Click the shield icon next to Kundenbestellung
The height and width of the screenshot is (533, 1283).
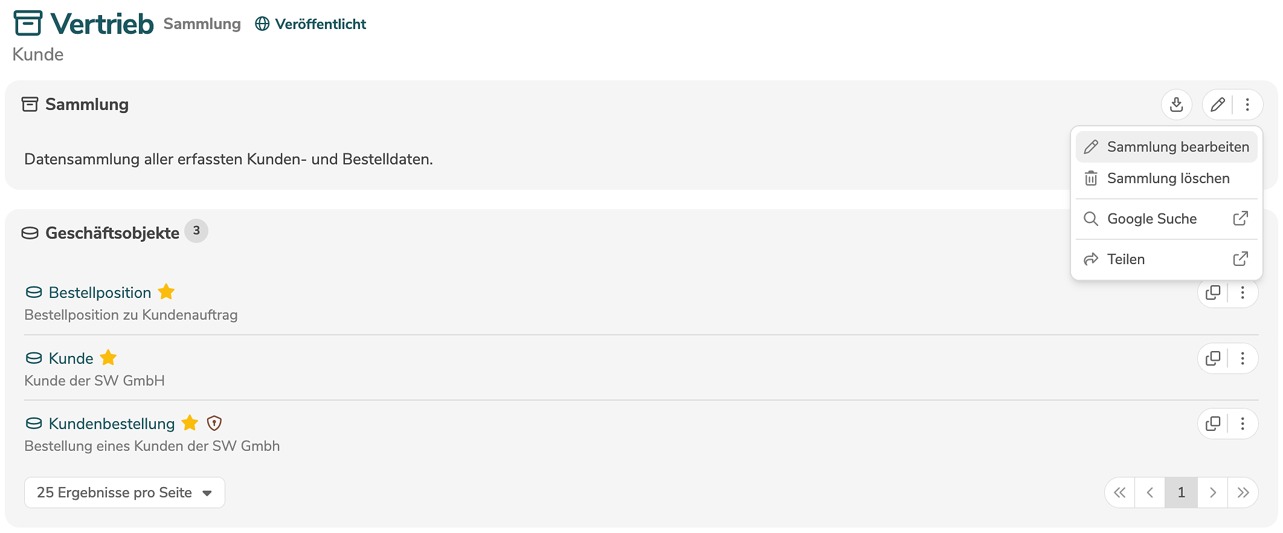(214, 423)
